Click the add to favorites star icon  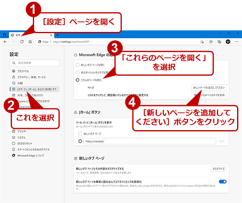tap(202, 42)
